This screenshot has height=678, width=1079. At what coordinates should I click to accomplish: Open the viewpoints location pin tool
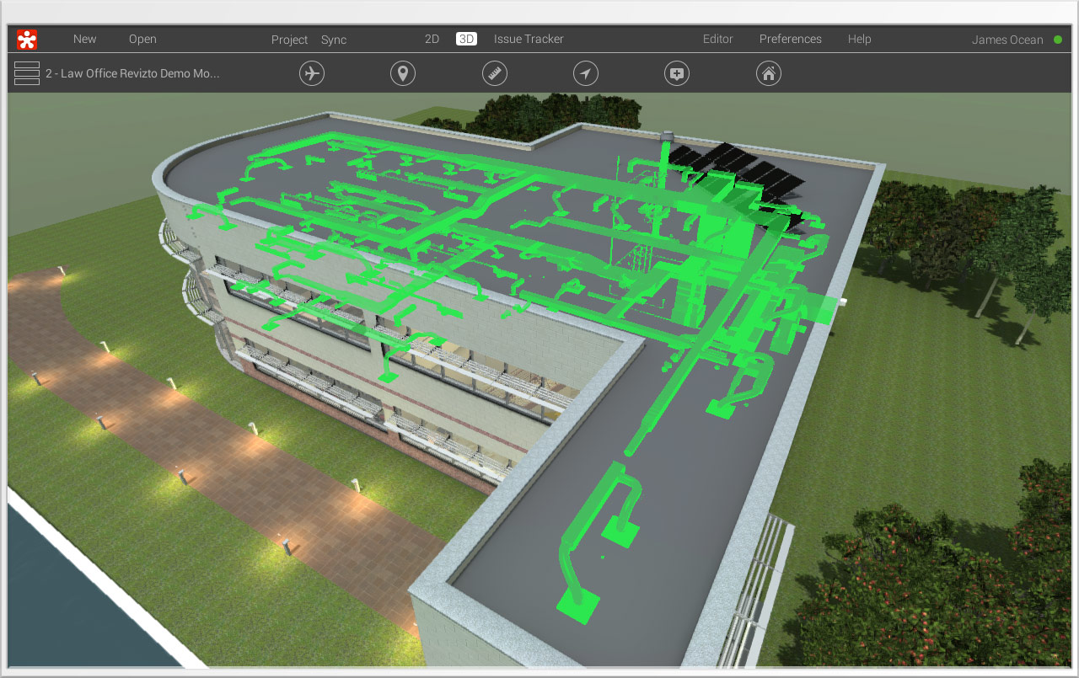402,73
